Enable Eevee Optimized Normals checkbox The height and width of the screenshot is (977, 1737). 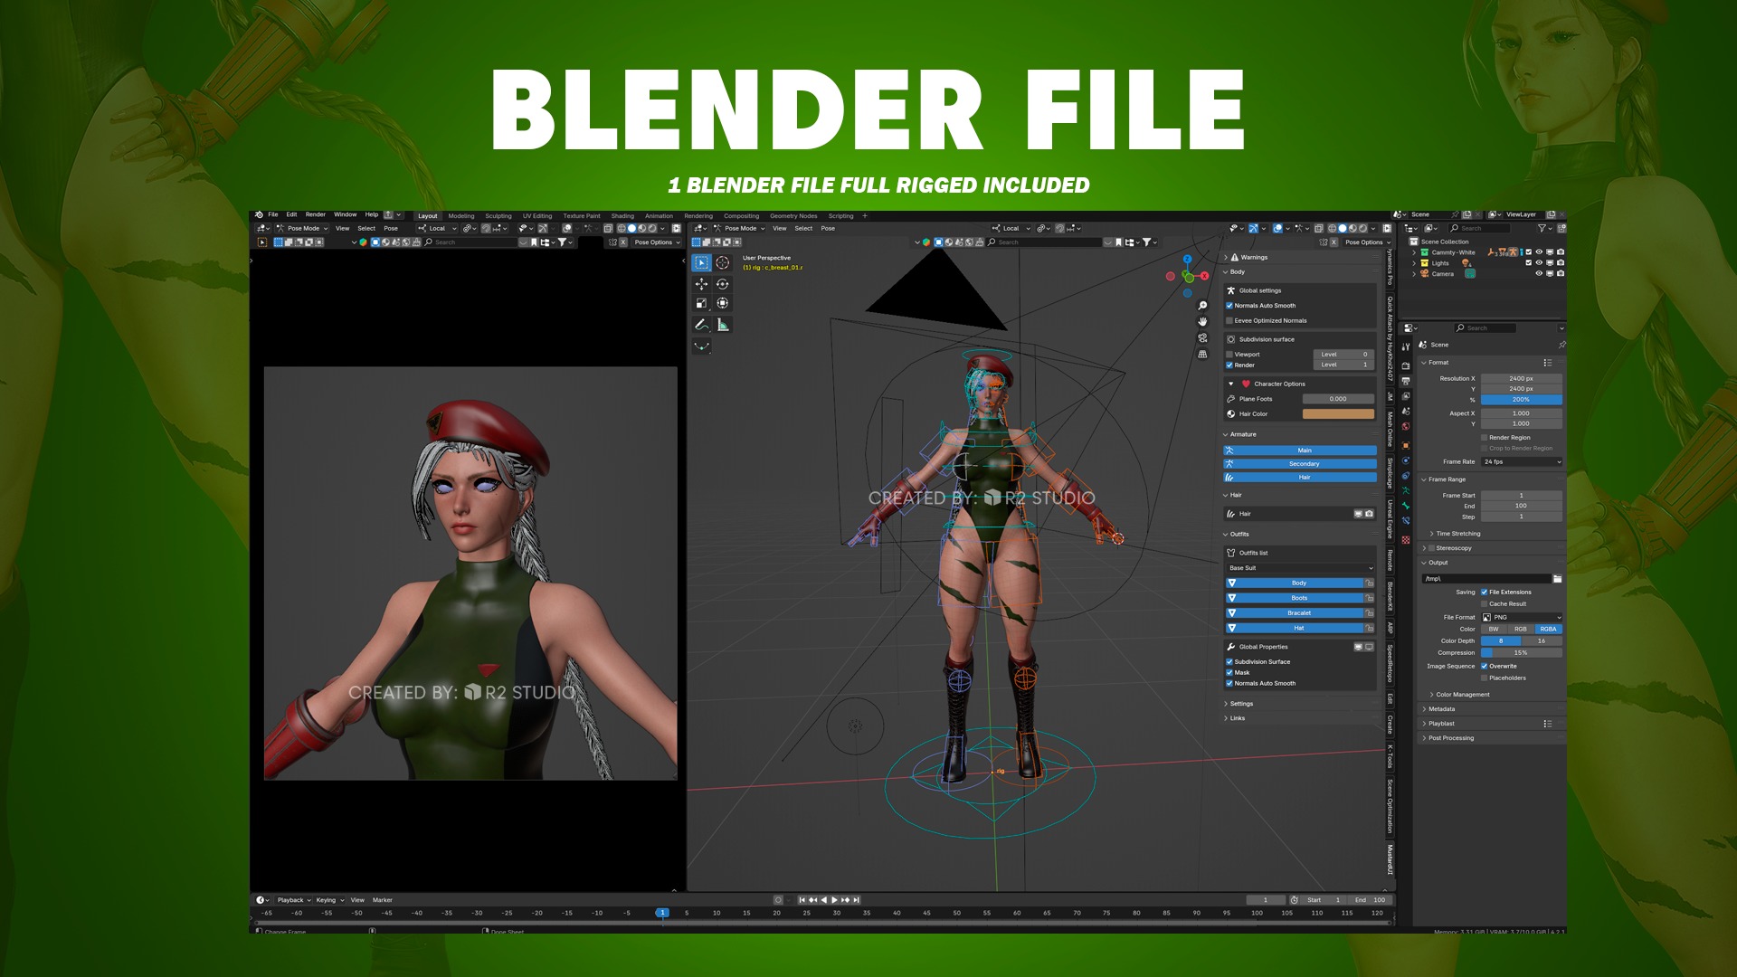[1229, 320]
